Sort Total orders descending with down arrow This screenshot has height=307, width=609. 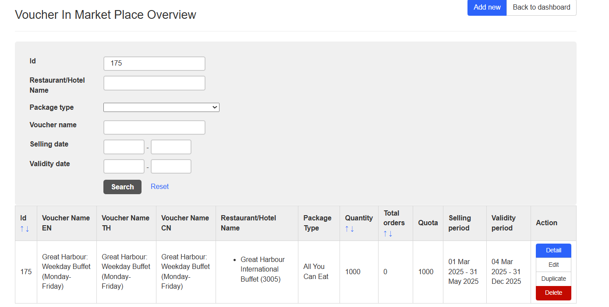pos(391,234)
